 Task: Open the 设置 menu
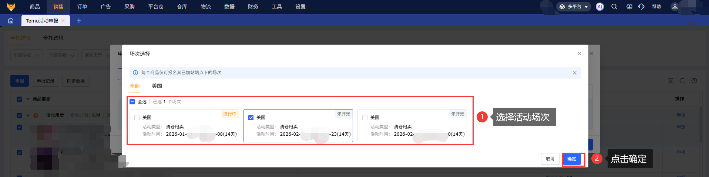pyautogui.click(x=300, y=7)
